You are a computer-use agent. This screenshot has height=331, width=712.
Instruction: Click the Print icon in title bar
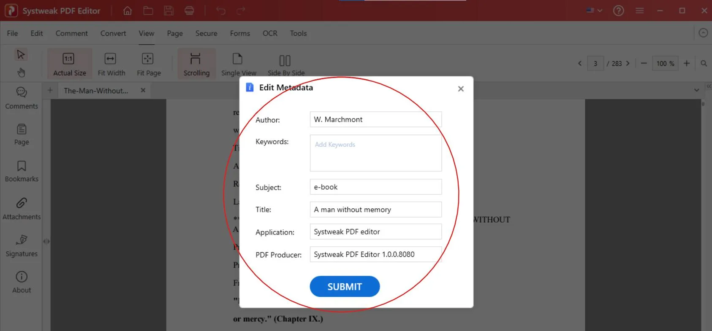189,11
